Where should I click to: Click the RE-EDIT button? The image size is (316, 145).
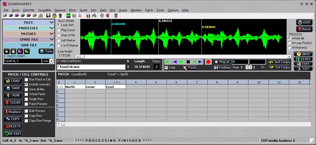(x=13, y=133)
